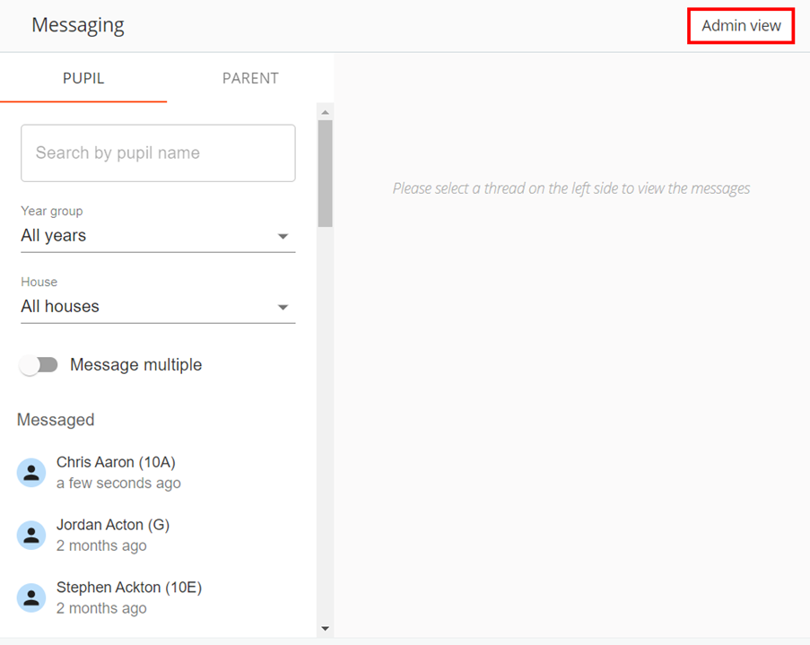810x645 pixels.
Task: Click the Year group dropdown arrow icon
Action: [283, 236]
